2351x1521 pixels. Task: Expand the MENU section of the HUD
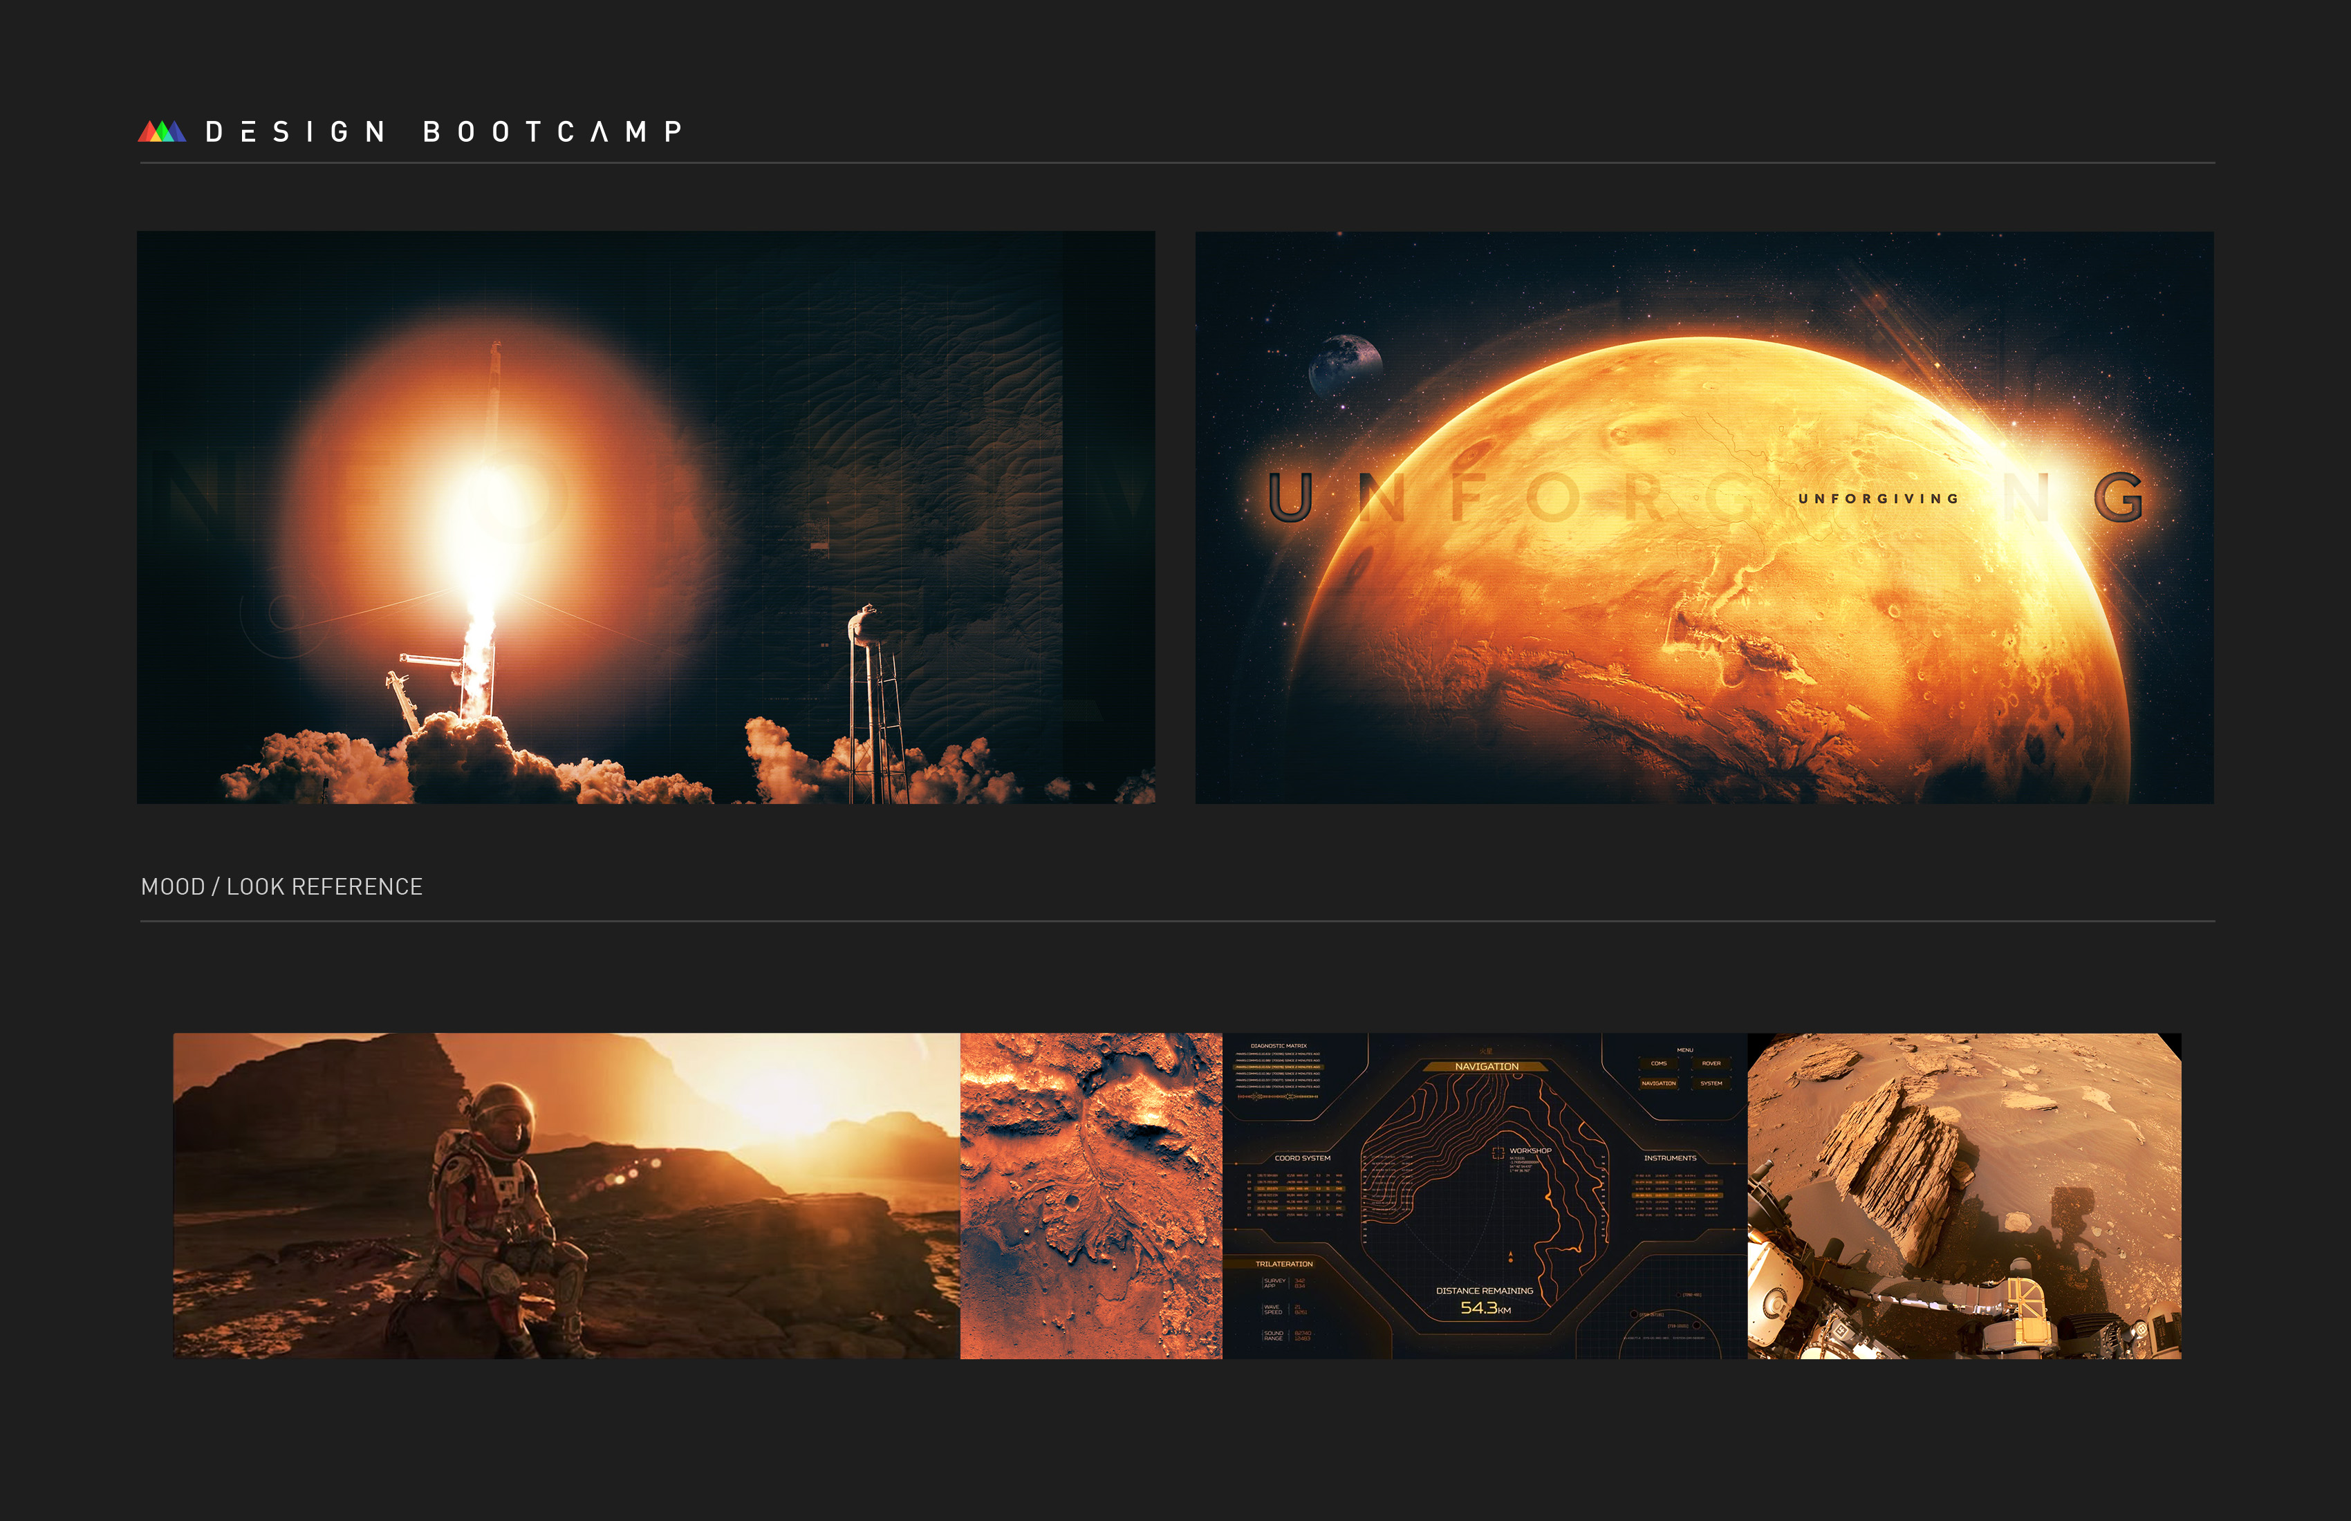click(x=1684, y=1052)
